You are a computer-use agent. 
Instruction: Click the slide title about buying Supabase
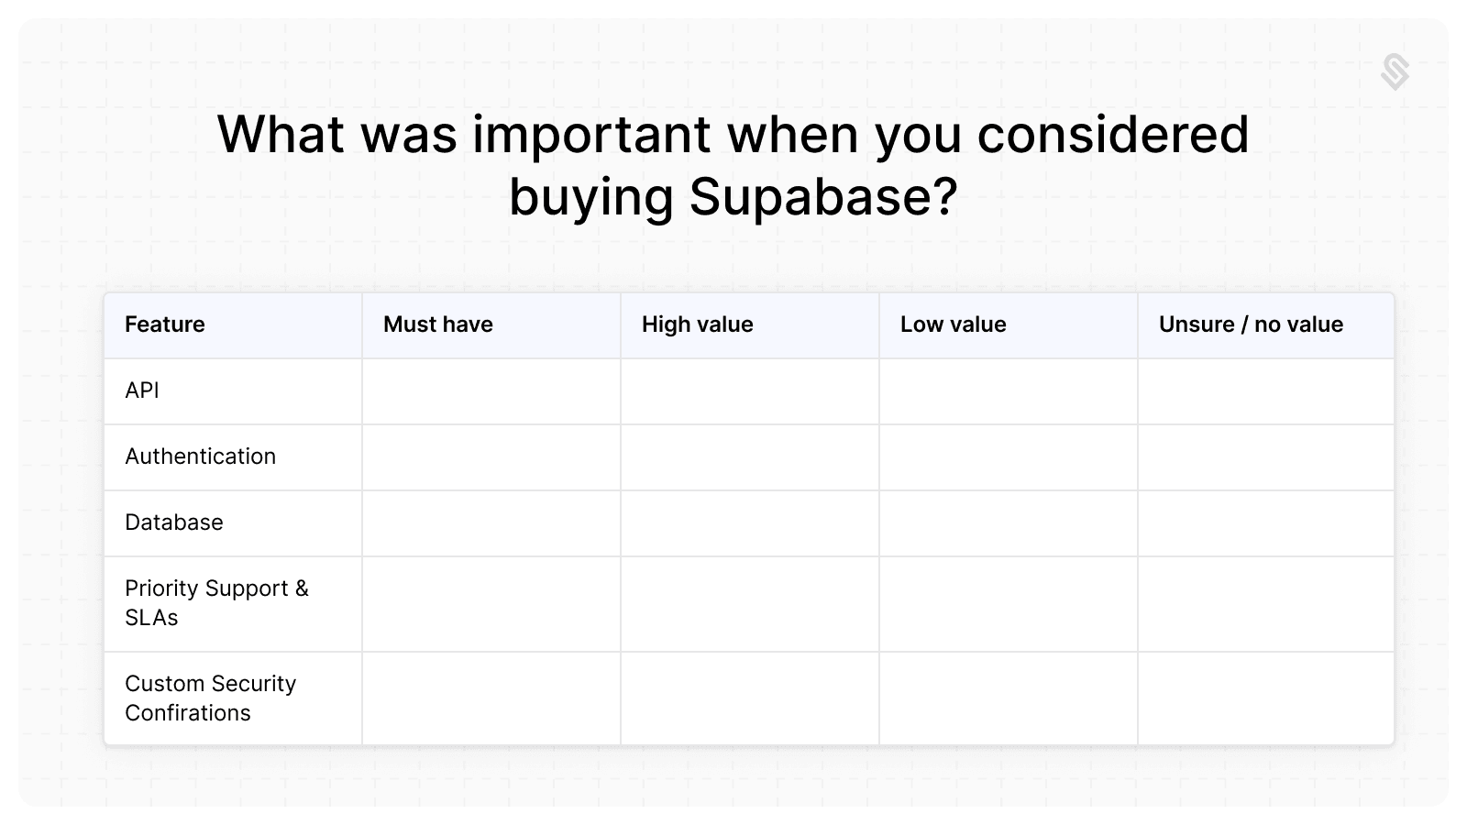coord(733,165)
